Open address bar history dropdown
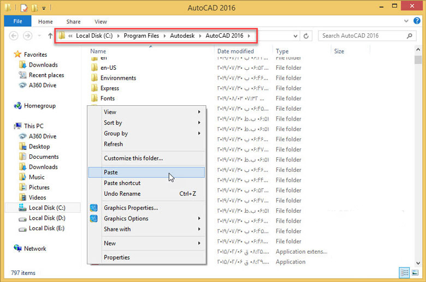 [295, 36]
